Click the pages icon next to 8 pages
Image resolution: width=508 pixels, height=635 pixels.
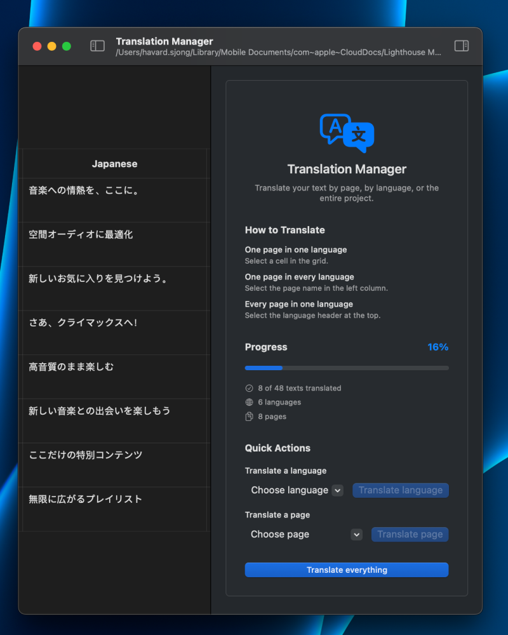click(x=249, y=416)
